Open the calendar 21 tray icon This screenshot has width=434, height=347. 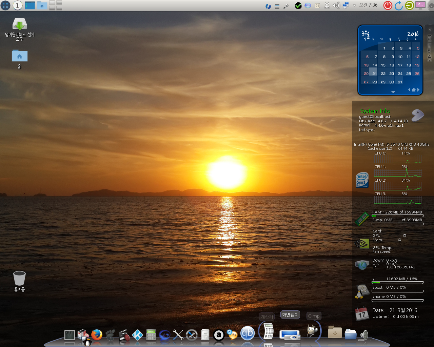317,5
